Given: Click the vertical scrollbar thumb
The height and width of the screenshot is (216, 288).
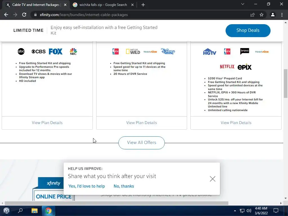Looking at the screenshot, I should [285, 84].
